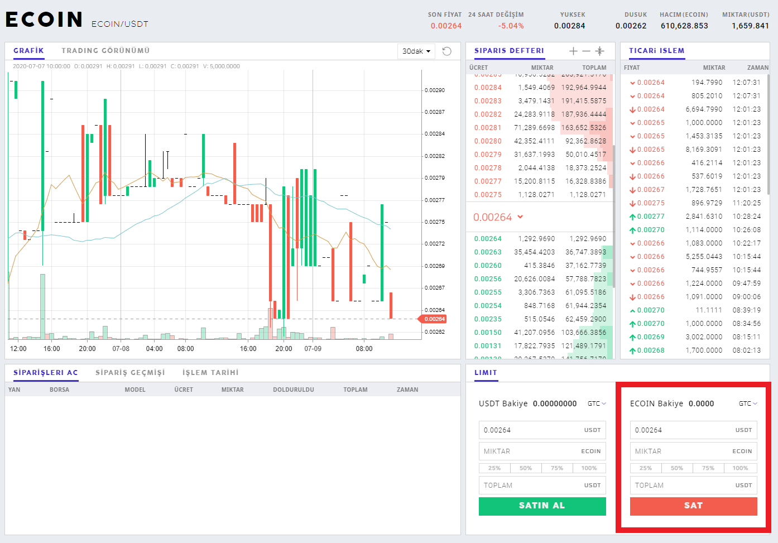Open GTC dropdown in USDT buy form
This screenshot has width=778, height=543.
pyautogui.click(x=597, y=403)
